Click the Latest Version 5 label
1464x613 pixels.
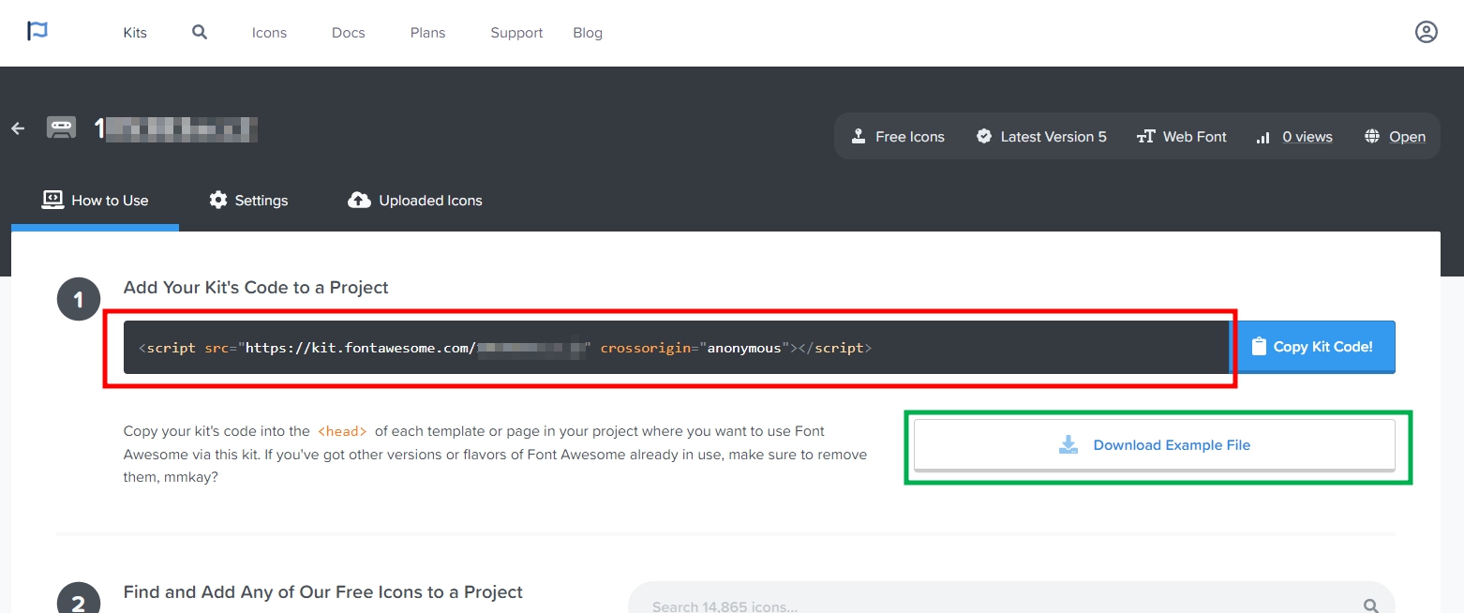coord(1053,137)
